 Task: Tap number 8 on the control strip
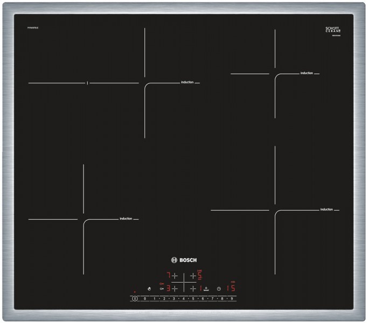[x=223, y=299]
